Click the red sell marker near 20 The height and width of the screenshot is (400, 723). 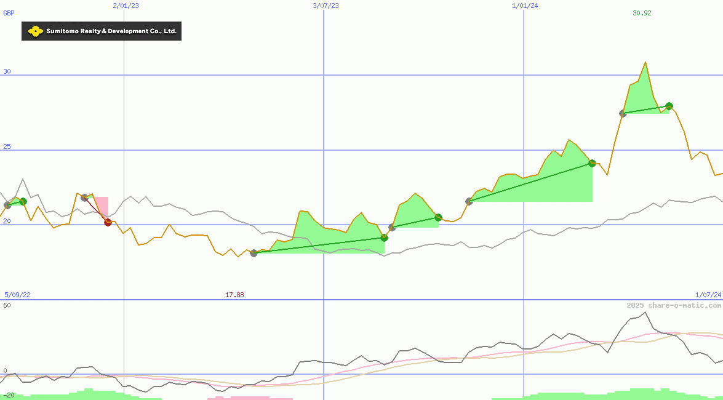point(108,222)
